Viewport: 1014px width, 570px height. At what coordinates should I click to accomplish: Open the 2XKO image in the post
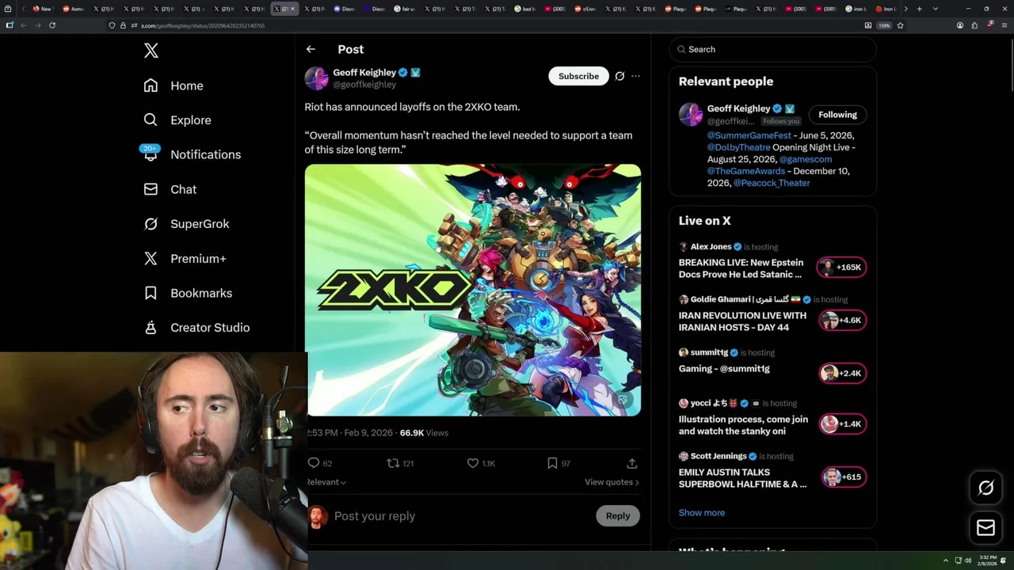473,290
